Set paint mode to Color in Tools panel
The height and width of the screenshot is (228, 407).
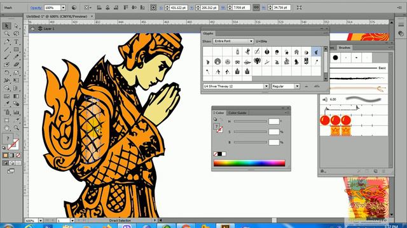(6, 155)
